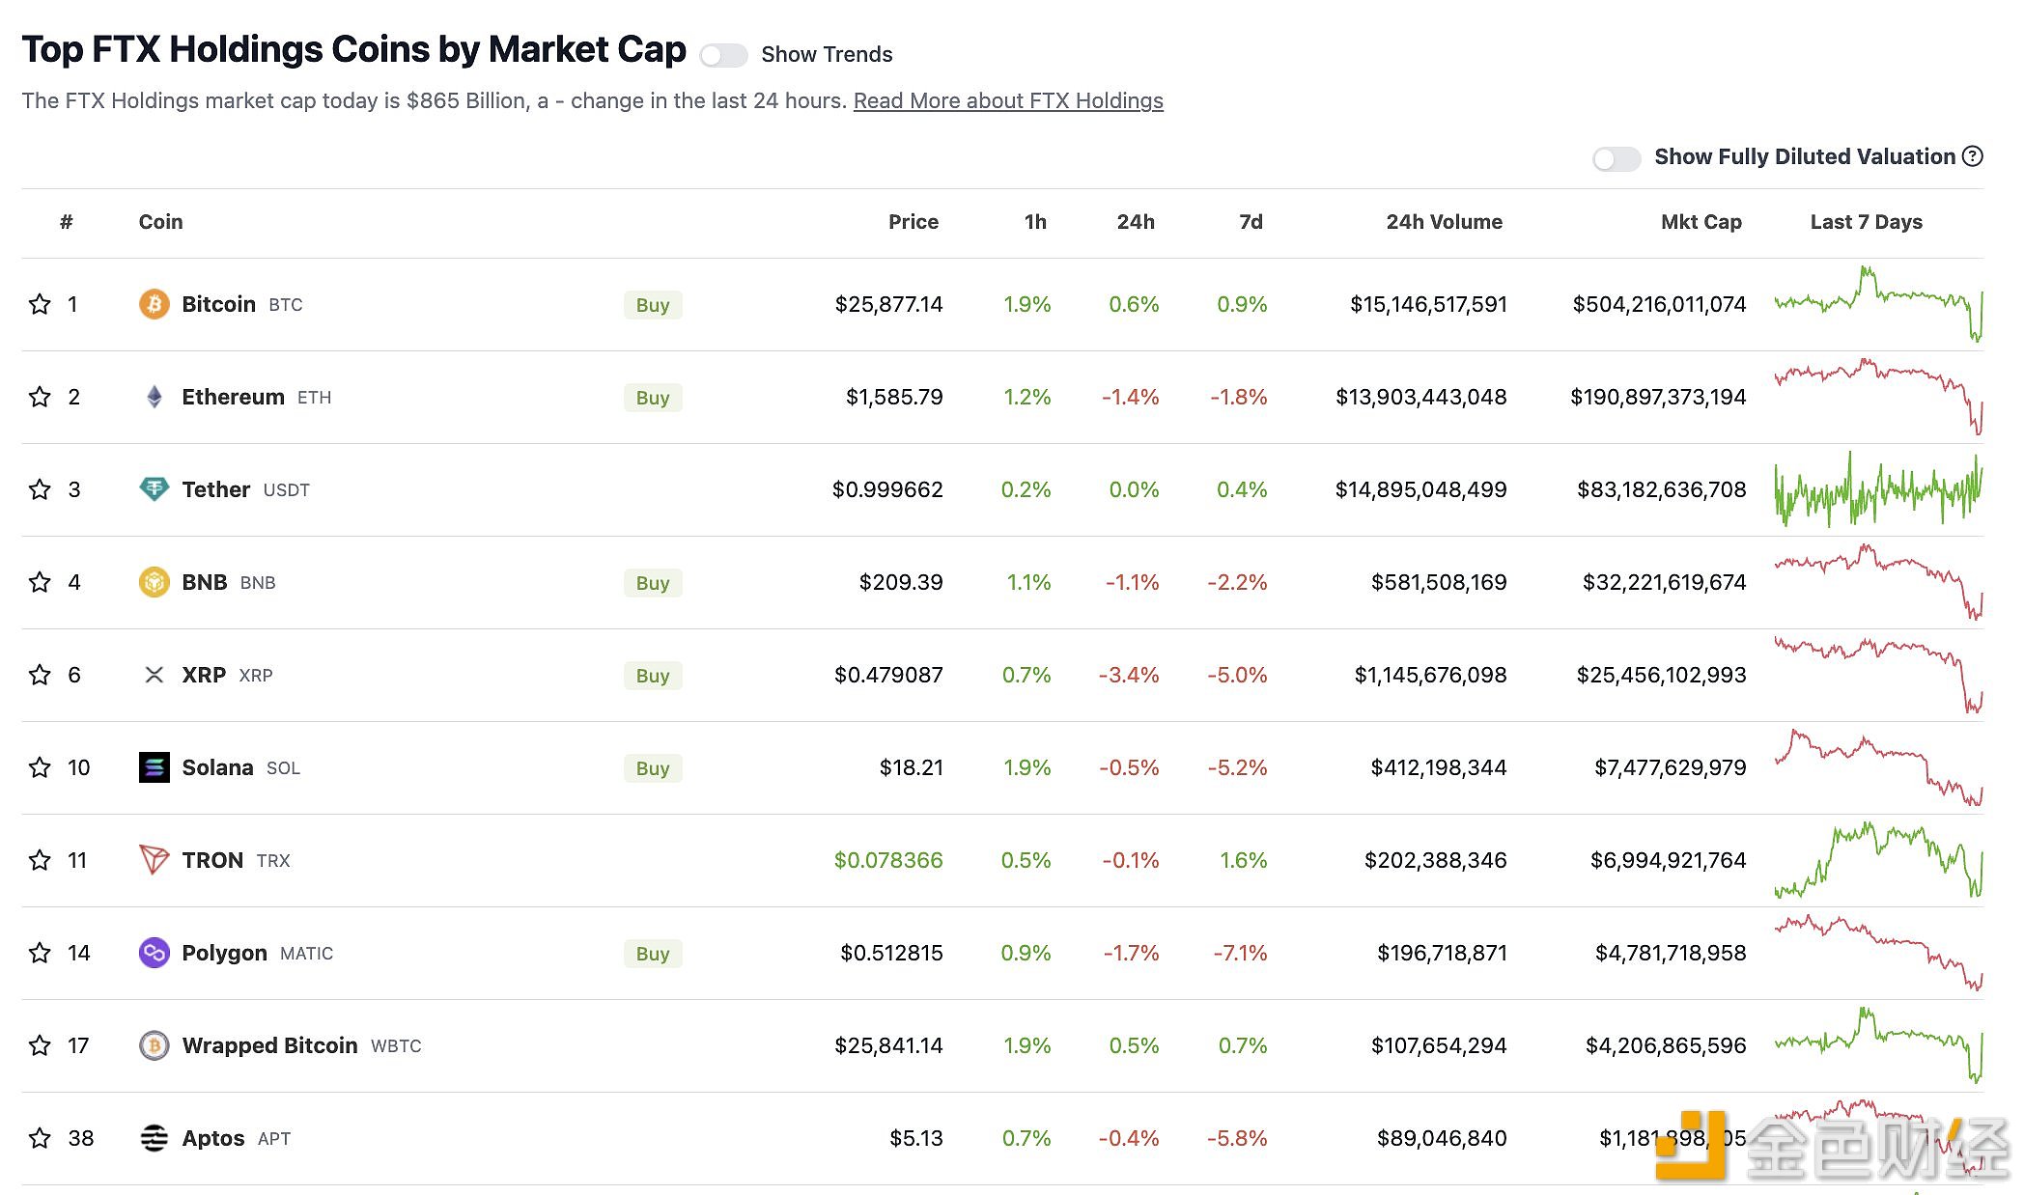Favorite Aptos star icon
This screenshot has height=1195, width=2024.
[x=40, y=1138]
